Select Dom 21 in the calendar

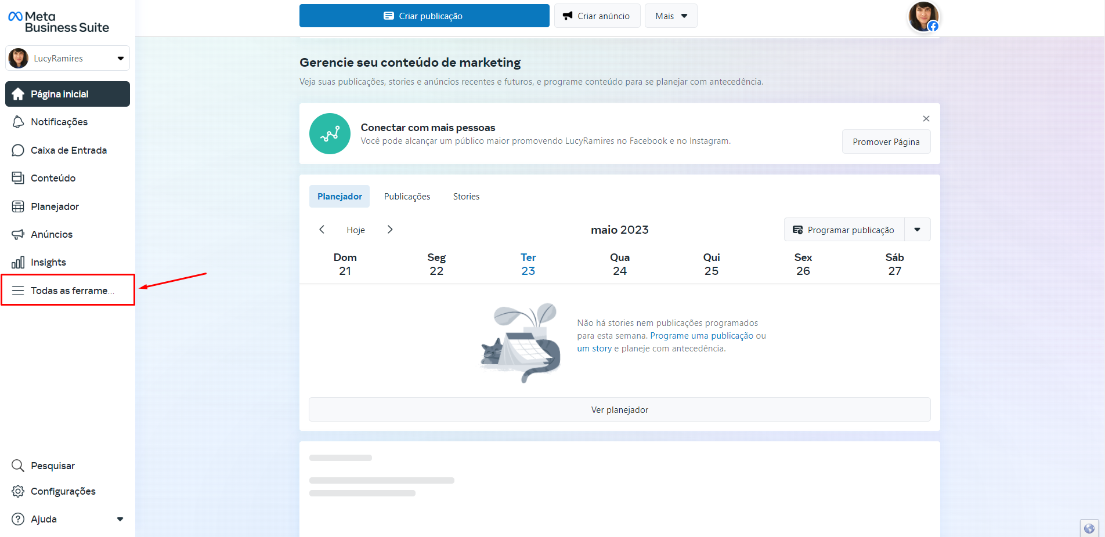click(x=345, y=264)
